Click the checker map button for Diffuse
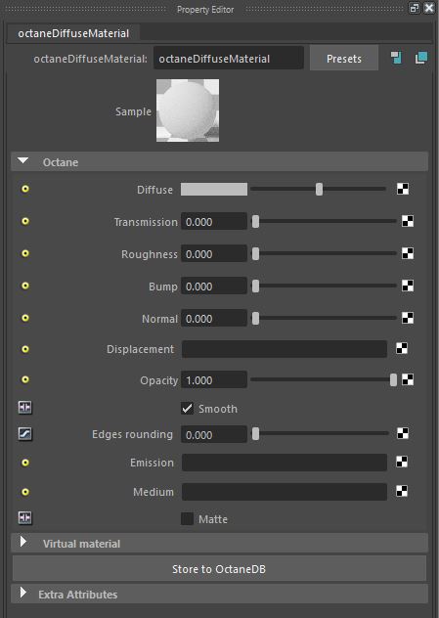The height and width of the screenshot is (618, 439). pos(403,189)
